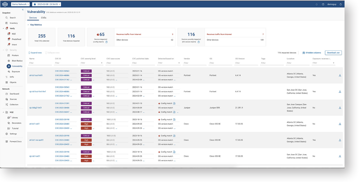Open config file icon for CVE-2024-21591
Screen dimensions: 359x182
[x=174, y=103]
